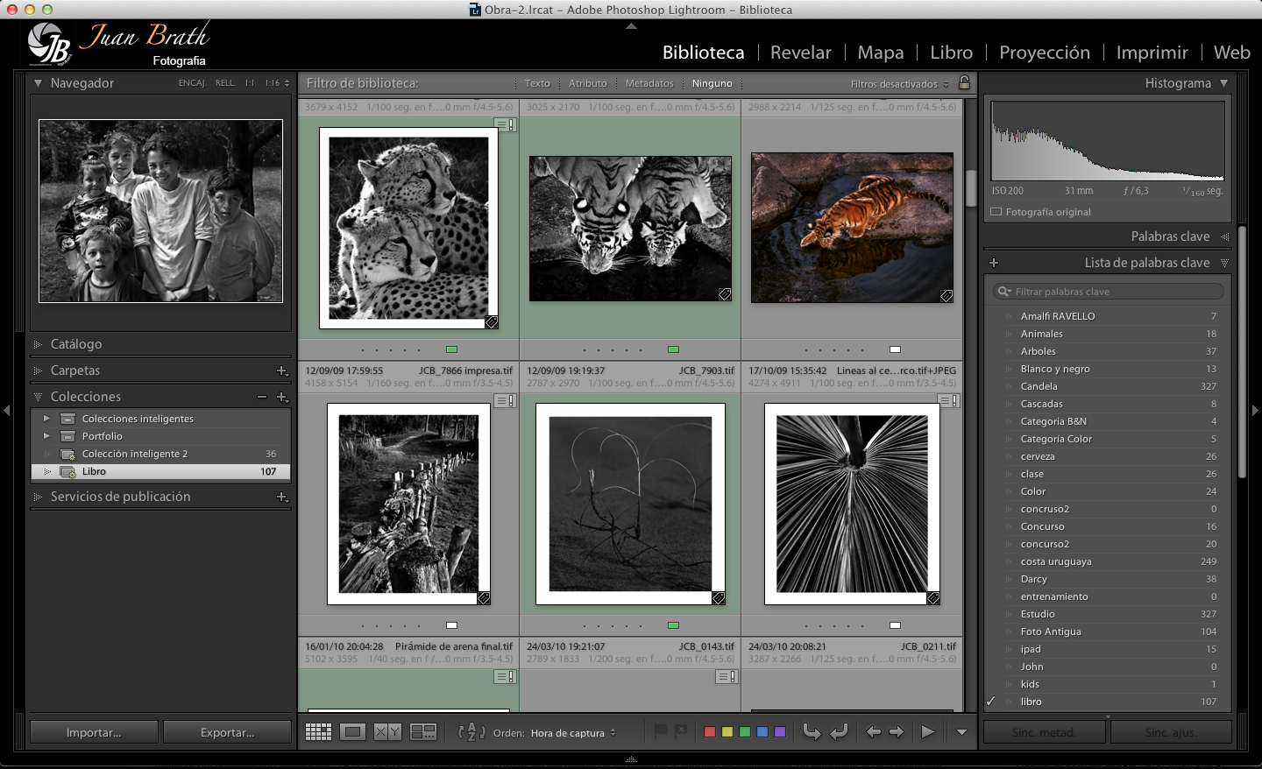Expand Carpetas panel
The image size is (1262, 769).
coord(38,370)
